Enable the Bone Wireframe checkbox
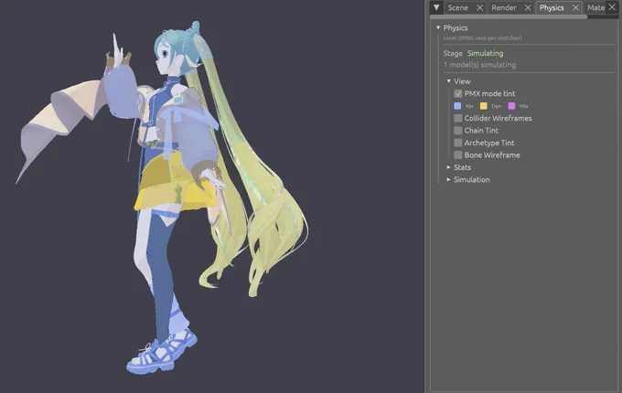 pyautogui.click(x=457, y=154)
